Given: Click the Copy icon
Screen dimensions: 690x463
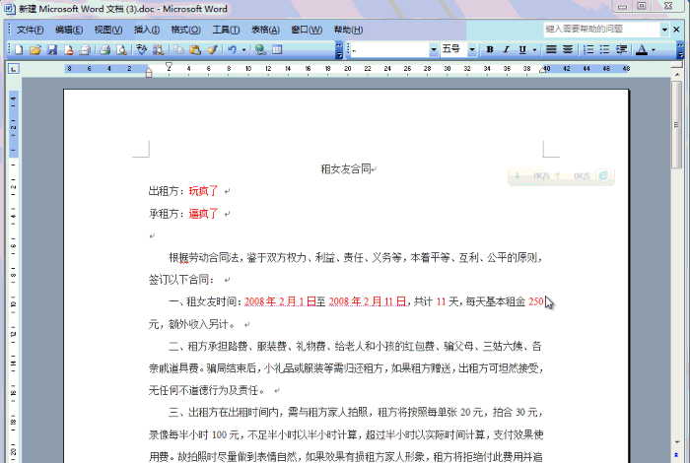Looking at the screenshot, I should 178,49.
